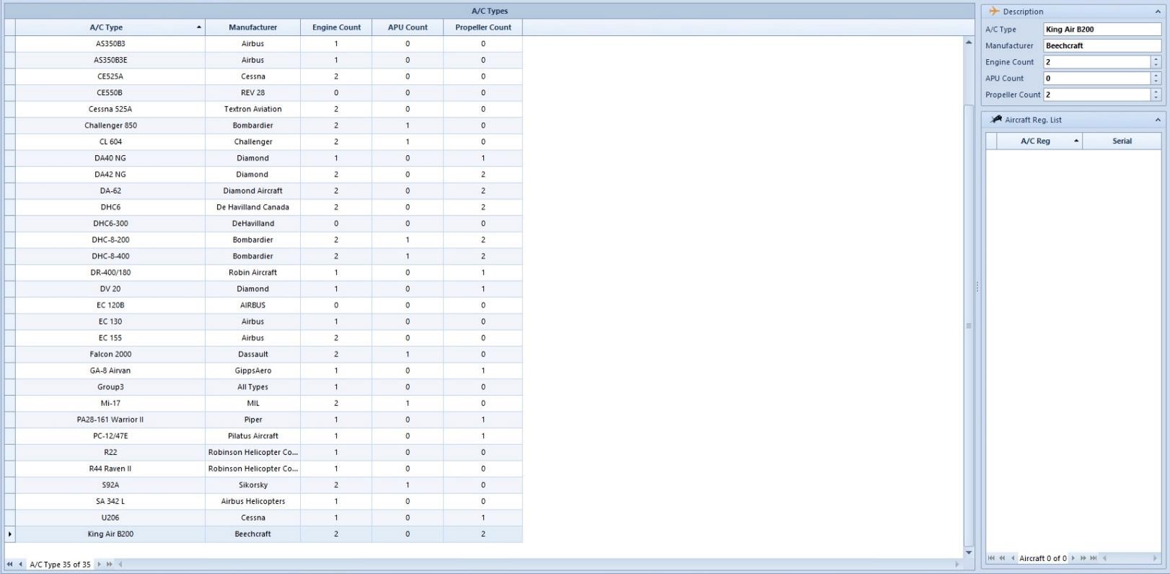Image resolution: width=1170 pixels, height=574 pixels.
Task: Go to next A/C Type record
Action: 100,565
